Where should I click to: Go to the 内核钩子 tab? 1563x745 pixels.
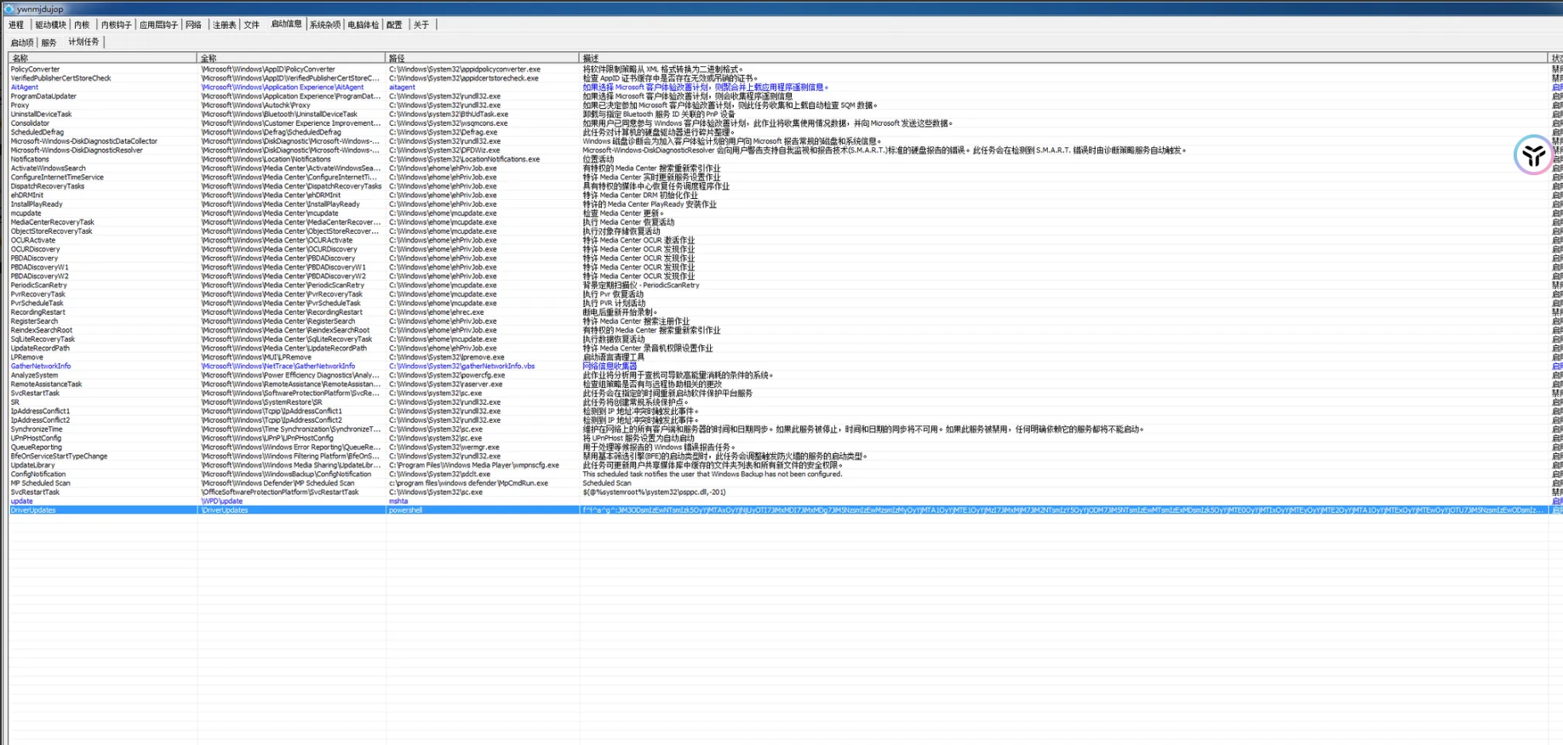pos(116,25)
